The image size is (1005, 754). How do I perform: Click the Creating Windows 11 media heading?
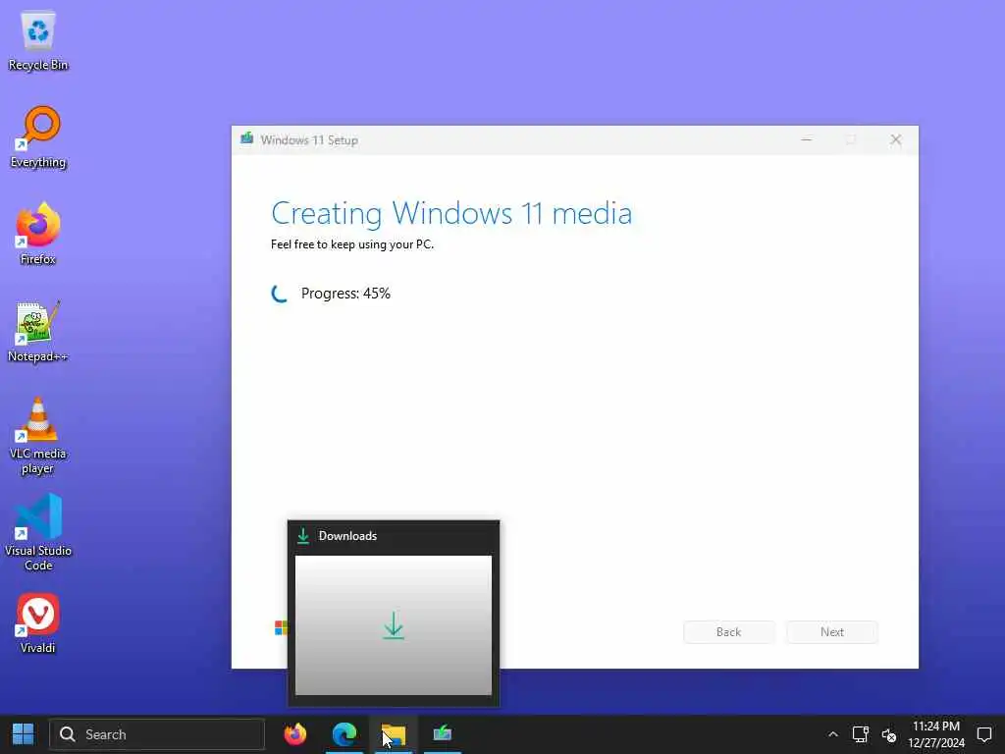pyautogui.click(x=451, y=213)
